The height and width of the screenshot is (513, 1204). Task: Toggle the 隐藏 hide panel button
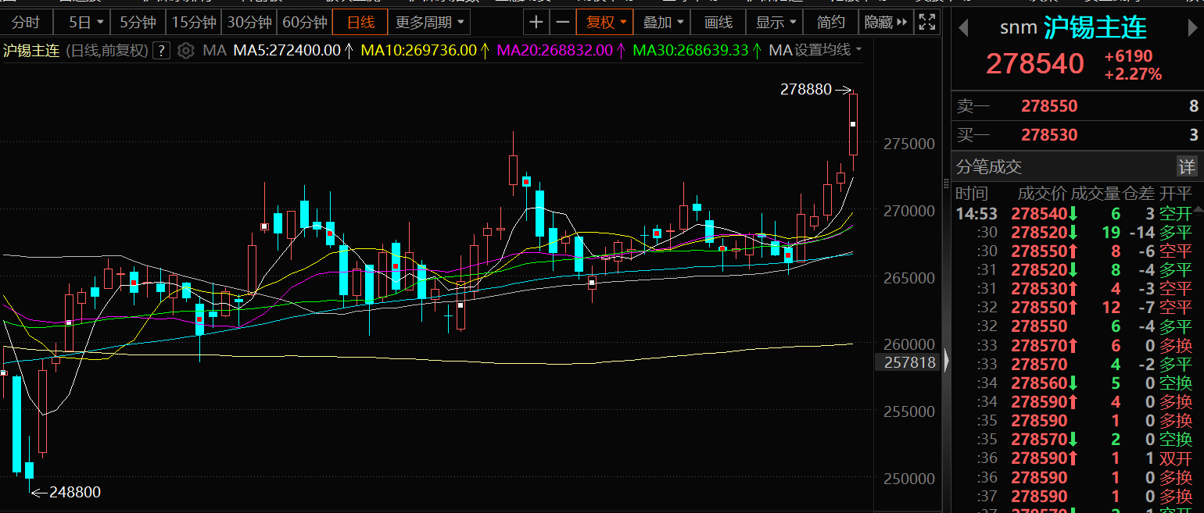(885, 22)
